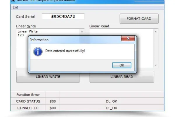Screen dimensions: 175x117
Task: Click the $00 code in the CARD STATUS row
Action: 53,101
